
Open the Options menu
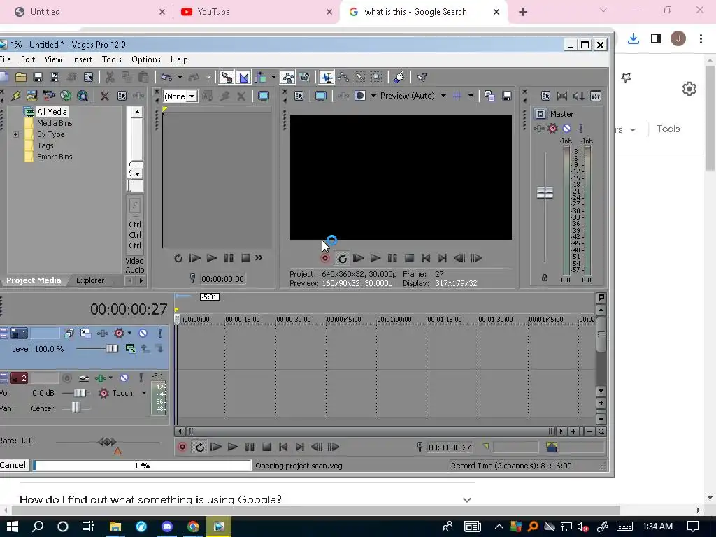[145, 59]
